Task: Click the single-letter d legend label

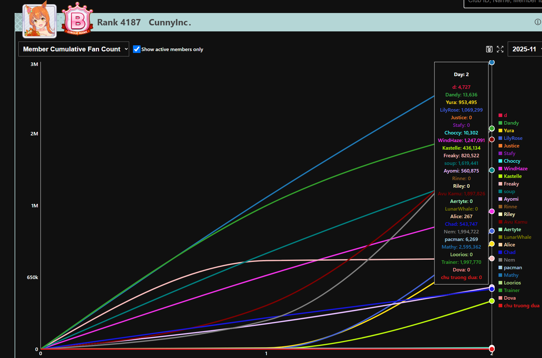Action: 506,115
